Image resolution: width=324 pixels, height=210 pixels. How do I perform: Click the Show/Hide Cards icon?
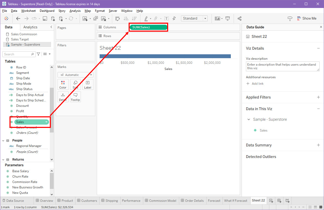[x=217, y=19]
